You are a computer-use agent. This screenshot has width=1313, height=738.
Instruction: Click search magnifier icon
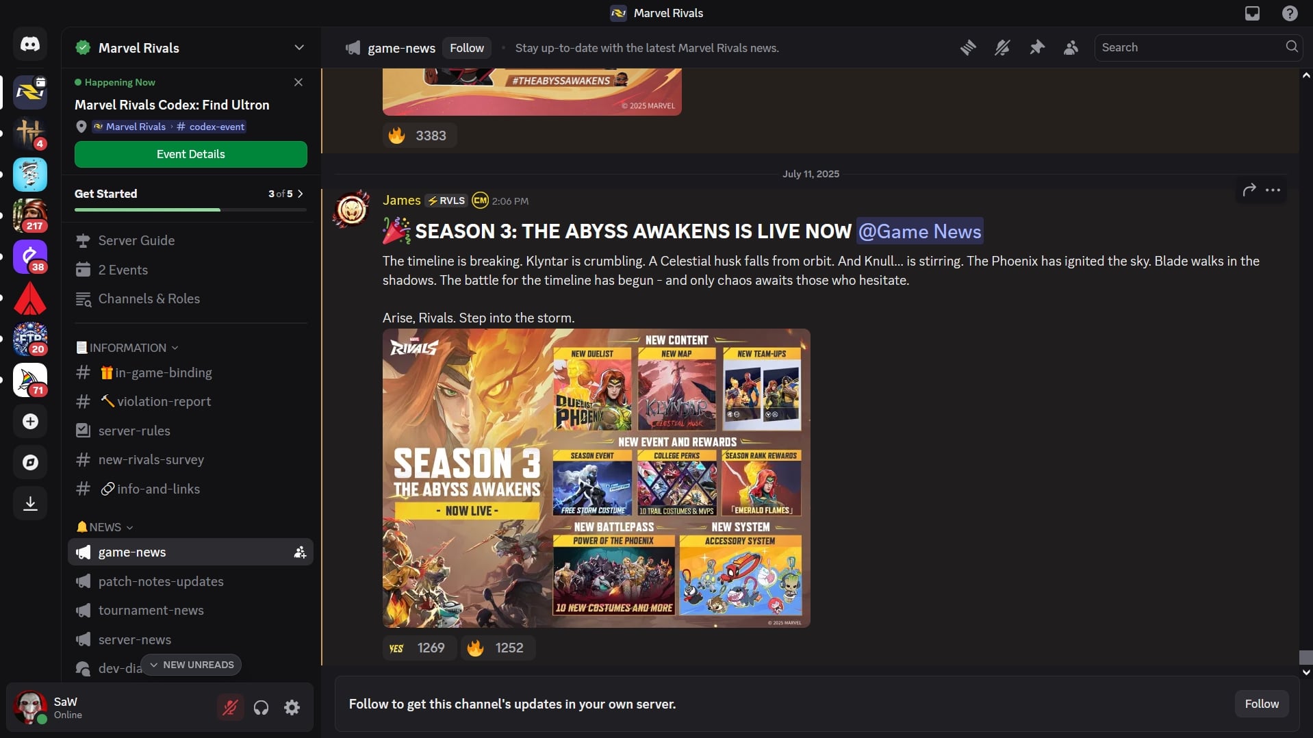(1291, 47)
